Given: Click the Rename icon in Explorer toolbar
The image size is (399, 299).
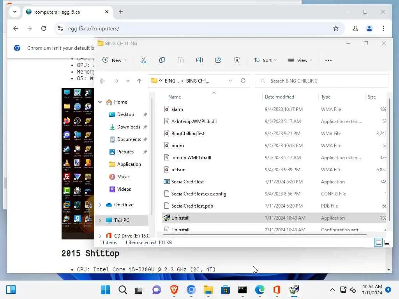Looking at the screenshot, I should point(199,60).
